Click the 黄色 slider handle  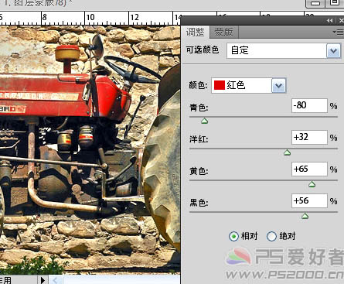312,184
